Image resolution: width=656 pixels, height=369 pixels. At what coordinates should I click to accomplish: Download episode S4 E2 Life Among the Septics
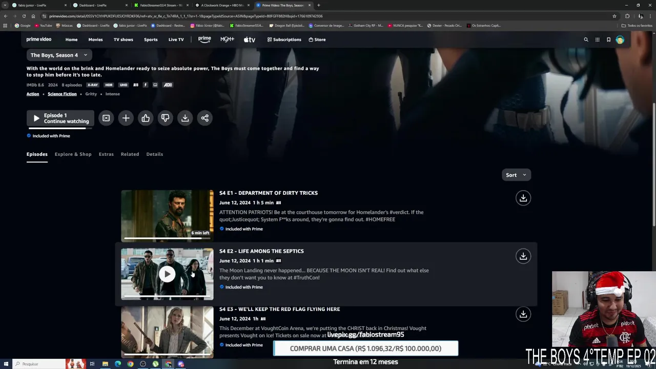coord(523,256)
